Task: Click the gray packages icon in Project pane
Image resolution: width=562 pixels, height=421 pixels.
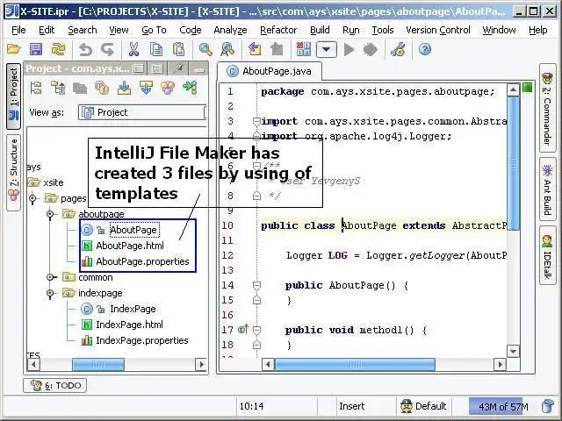Action: tap(80, 88)
